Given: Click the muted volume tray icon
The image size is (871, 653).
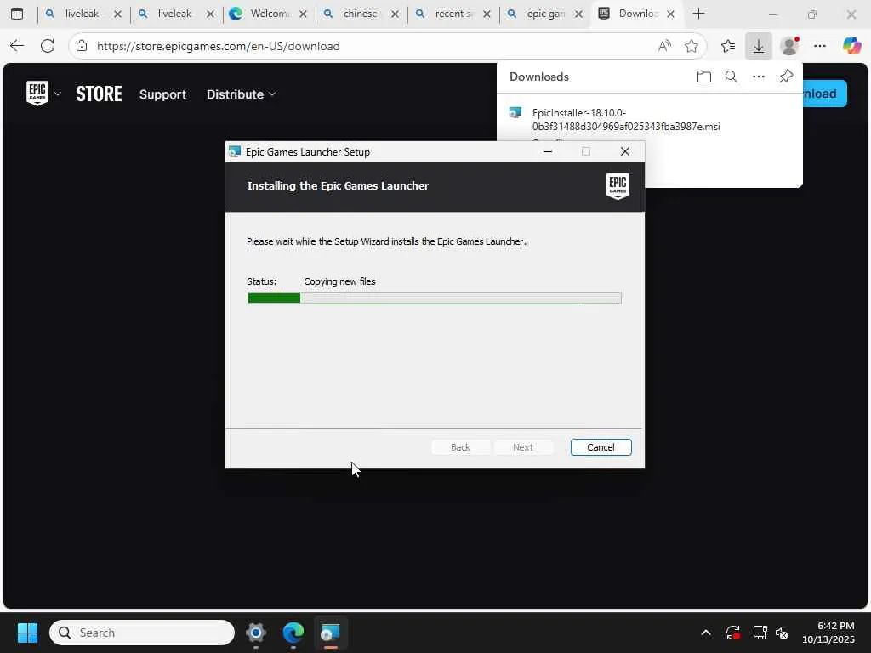Looking at the screenshot, I should click(x=782, y=633).
